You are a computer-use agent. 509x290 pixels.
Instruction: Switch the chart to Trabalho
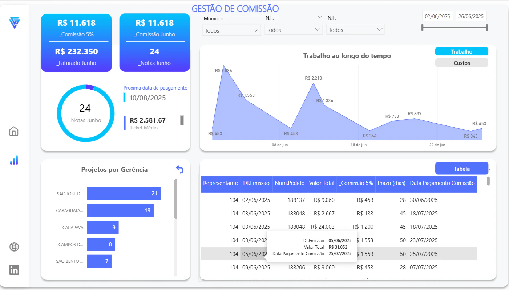click(x=462, y=51)
